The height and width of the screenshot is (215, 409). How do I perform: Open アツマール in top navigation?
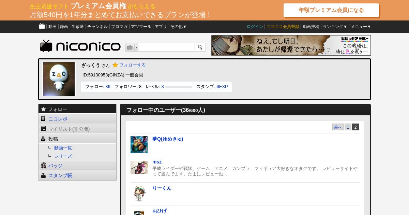coord(141,27)
